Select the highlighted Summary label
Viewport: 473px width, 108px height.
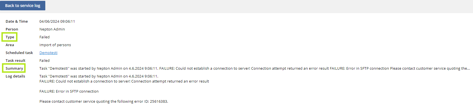14,68
